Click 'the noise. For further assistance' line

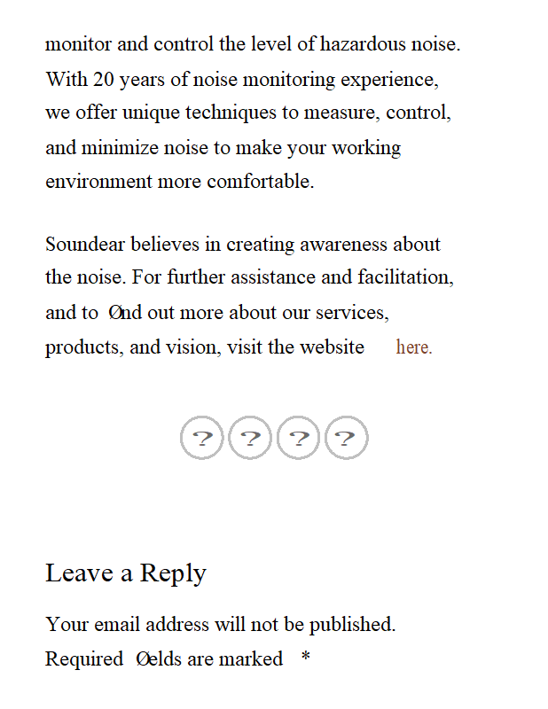[249, 277]
